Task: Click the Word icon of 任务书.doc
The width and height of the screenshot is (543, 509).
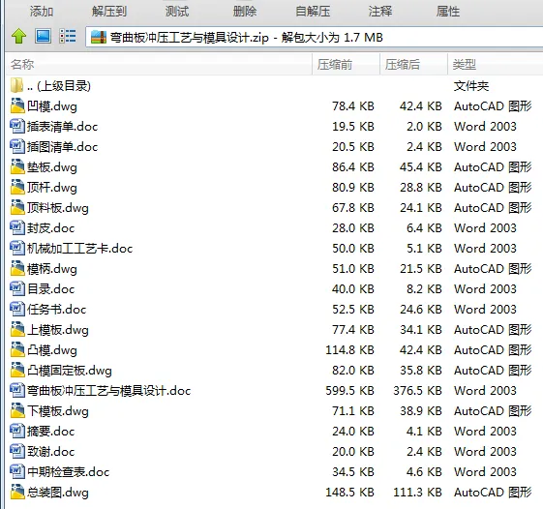Action: coord(17,309)
